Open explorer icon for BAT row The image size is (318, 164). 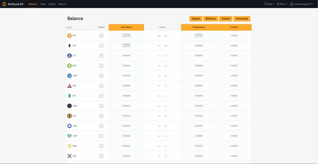(101, 86)
